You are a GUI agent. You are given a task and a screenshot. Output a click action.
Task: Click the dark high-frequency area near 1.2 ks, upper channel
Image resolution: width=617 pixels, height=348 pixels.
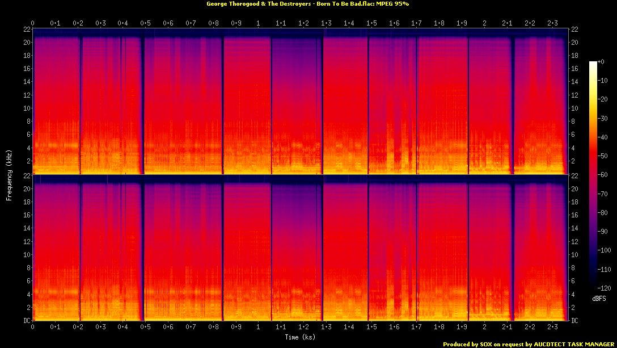[x=298, y=57]
